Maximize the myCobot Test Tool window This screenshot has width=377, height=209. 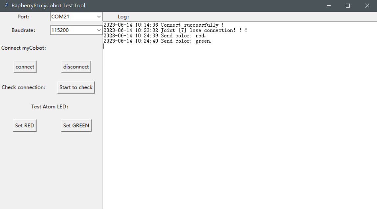(x=348, y=6)
